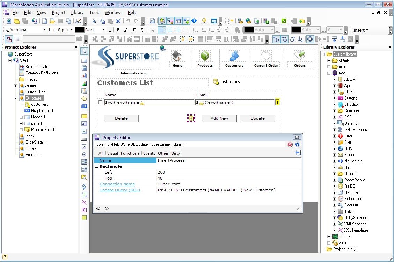
Task: Click the Underline formatting button
Action: click(x=134, y=30)
